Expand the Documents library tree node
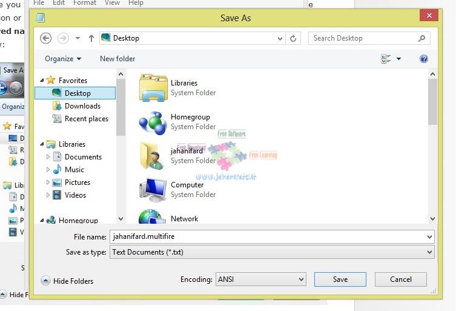Viewport: 456px width, 311px height. (48, 157)
